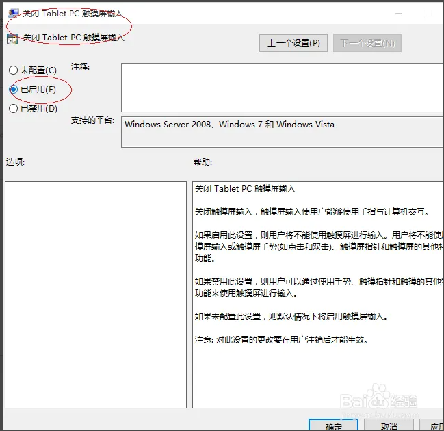Maximize the policy settings window

coord(428,13)
